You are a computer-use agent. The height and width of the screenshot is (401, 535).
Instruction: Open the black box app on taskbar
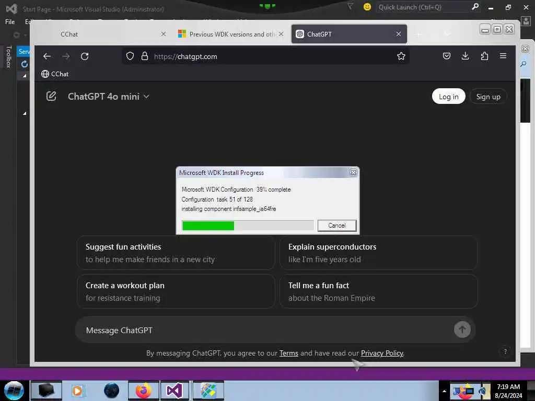click(x=46, y=391)
